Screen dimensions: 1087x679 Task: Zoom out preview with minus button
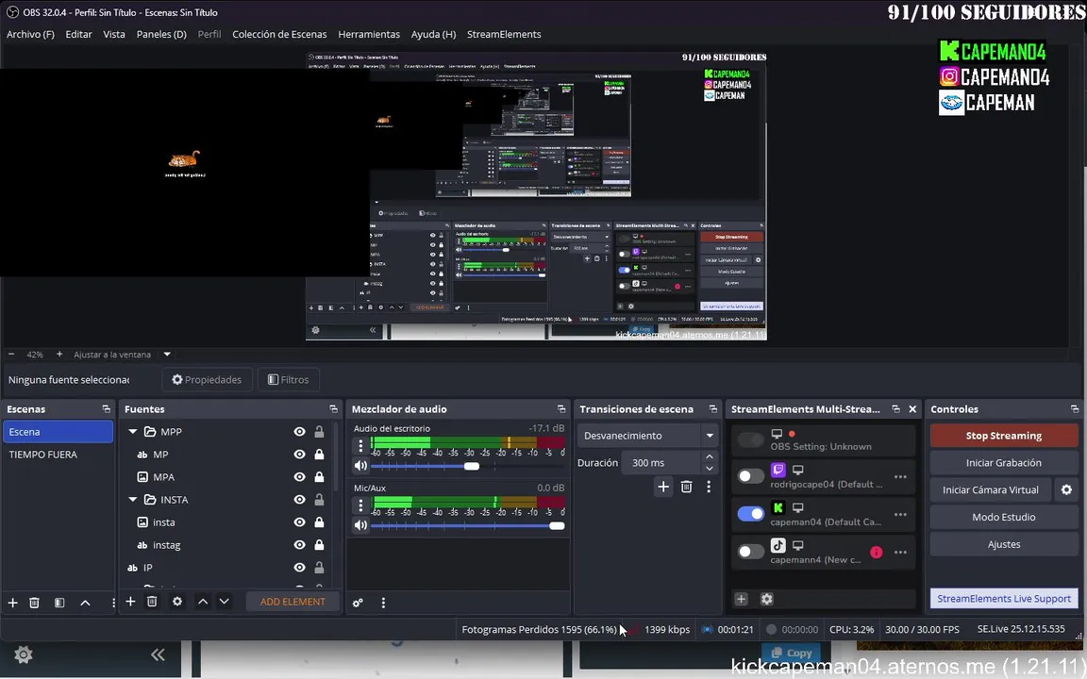coord(11,354)
